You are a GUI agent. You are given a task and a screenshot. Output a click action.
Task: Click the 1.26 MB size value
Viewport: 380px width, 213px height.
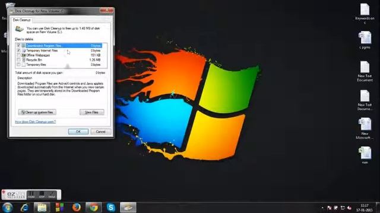[x=95, y=60]
